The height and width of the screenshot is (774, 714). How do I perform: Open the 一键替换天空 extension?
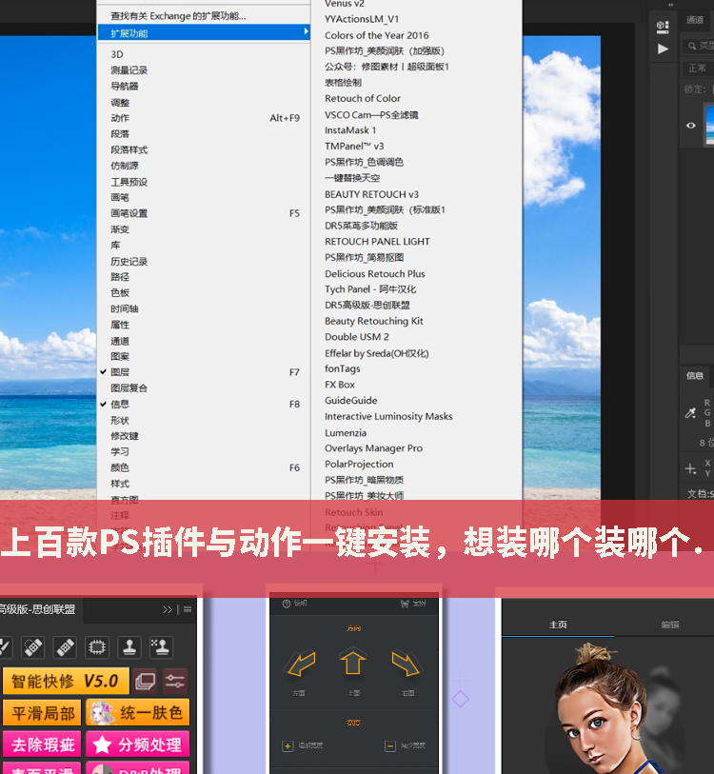[352, 178]
